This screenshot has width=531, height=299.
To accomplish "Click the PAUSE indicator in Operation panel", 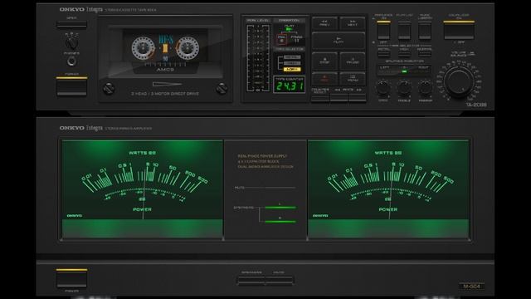I will [x=297, y=39].
